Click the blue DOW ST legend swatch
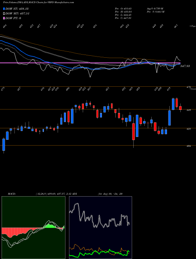 coord(4,9)
